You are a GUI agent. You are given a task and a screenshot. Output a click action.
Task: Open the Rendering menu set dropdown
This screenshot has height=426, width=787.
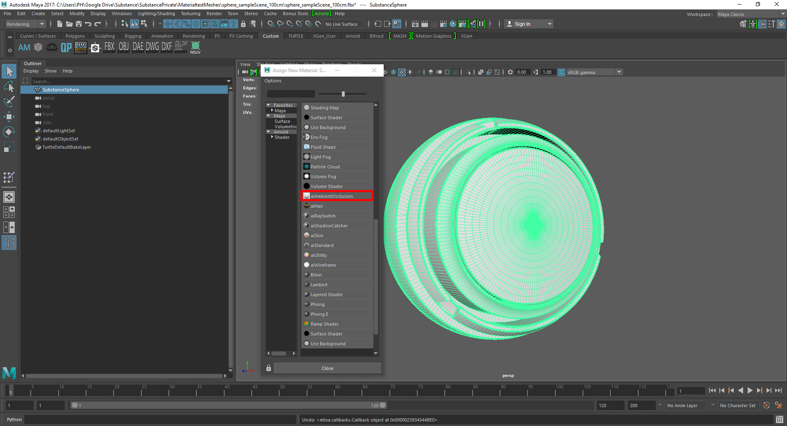25,24
